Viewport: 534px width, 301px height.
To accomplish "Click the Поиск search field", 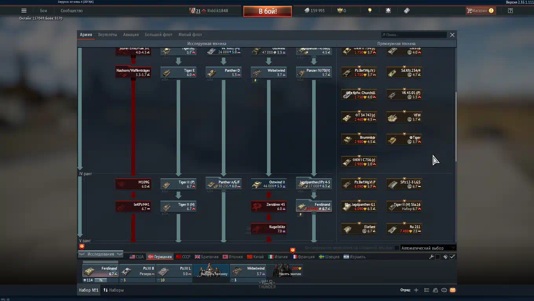I will click(414, 35).
